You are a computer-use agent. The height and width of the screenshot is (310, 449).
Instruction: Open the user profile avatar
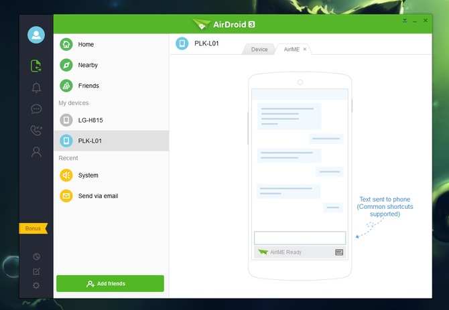point(36,35)
